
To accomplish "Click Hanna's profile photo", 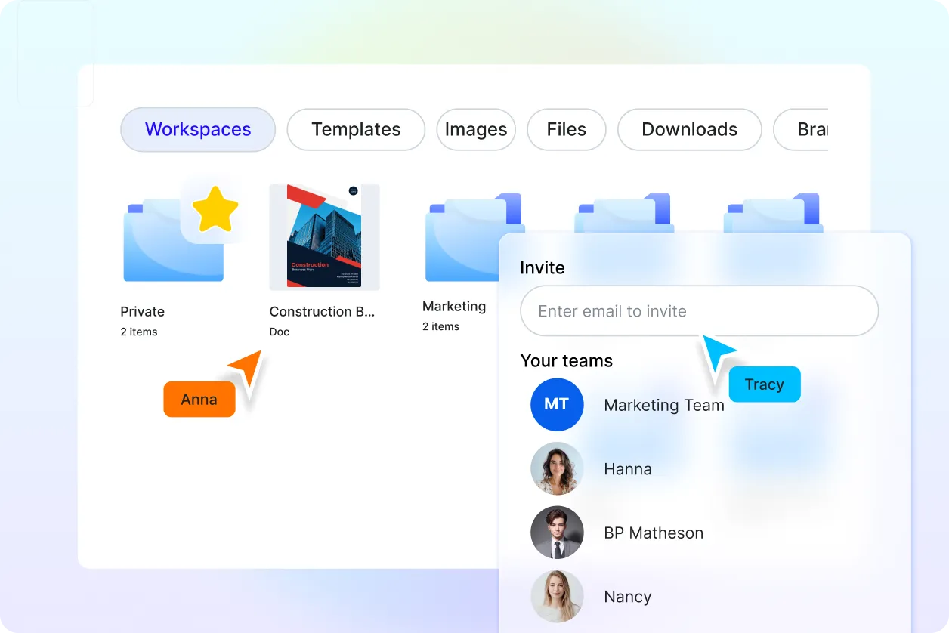I will (557, 468).
